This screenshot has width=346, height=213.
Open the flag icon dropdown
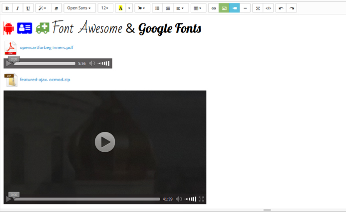point(142,8)
